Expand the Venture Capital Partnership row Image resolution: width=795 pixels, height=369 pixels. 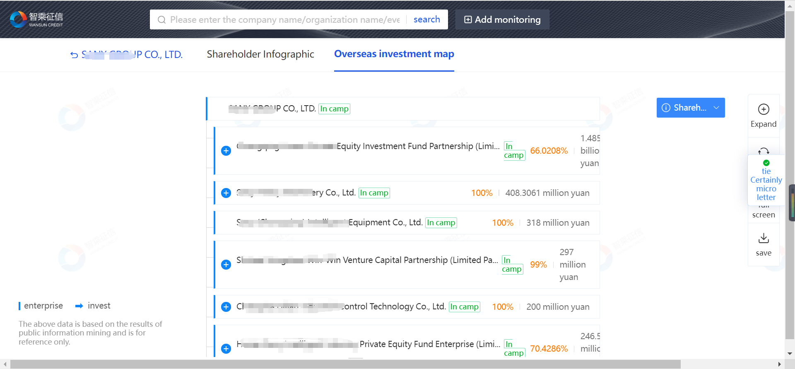tap(226, 265)
